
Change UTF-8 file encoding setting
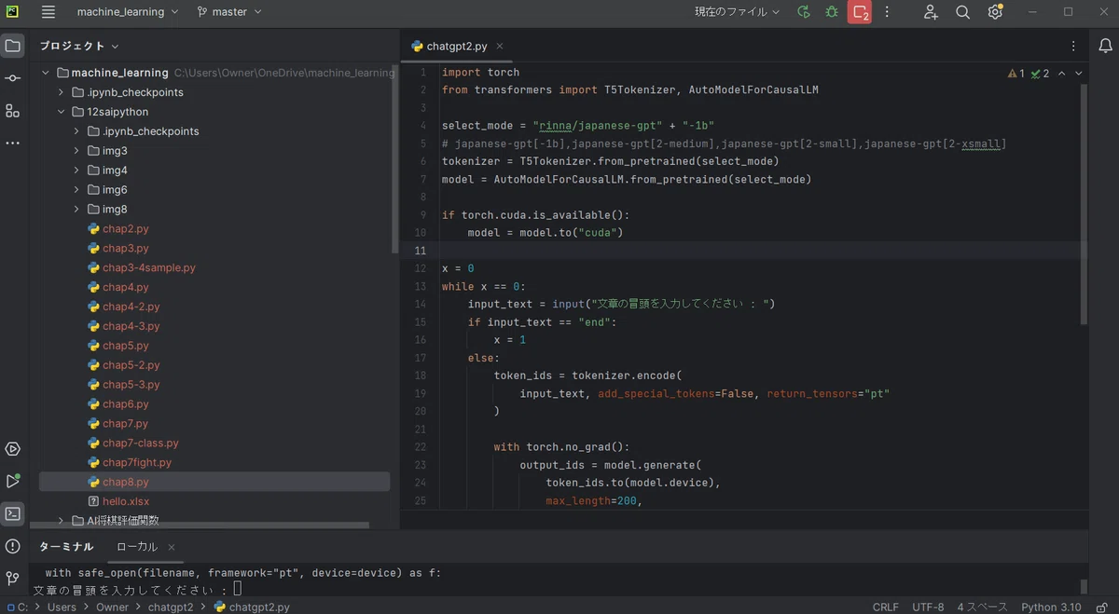tap(928, 607)
